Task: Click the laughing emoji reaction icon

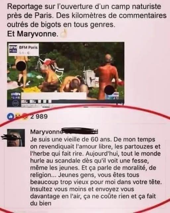Action: click(x=18, y=116)
